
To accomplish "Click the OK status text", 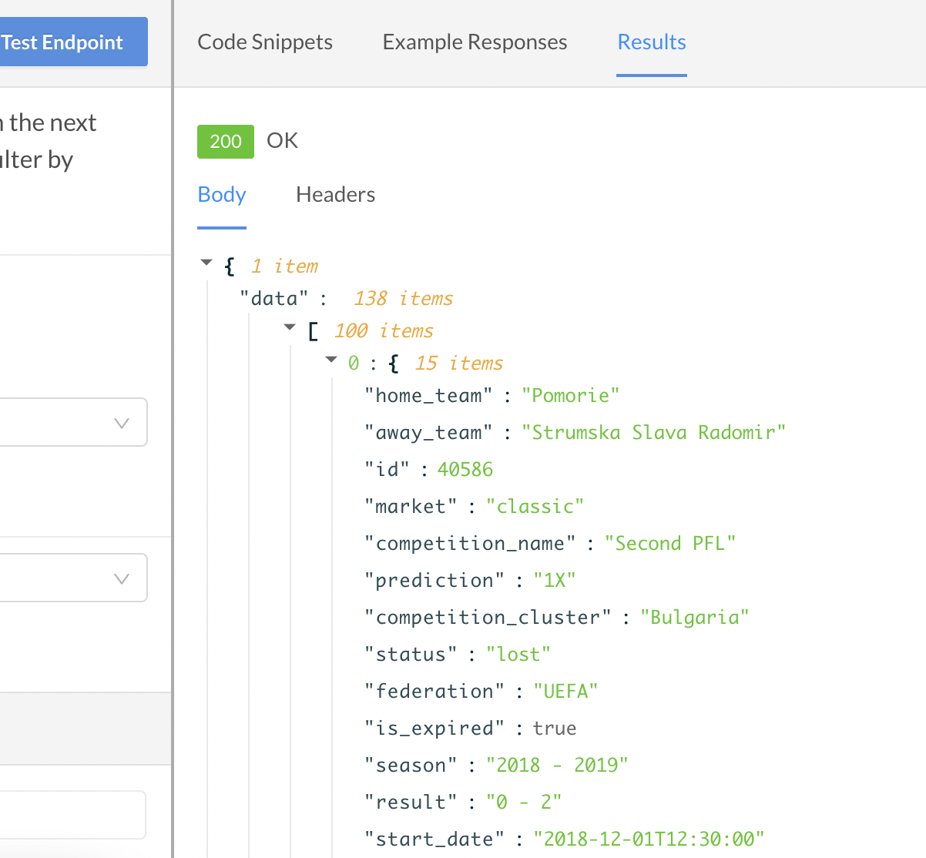I will (x=282, y=141).
